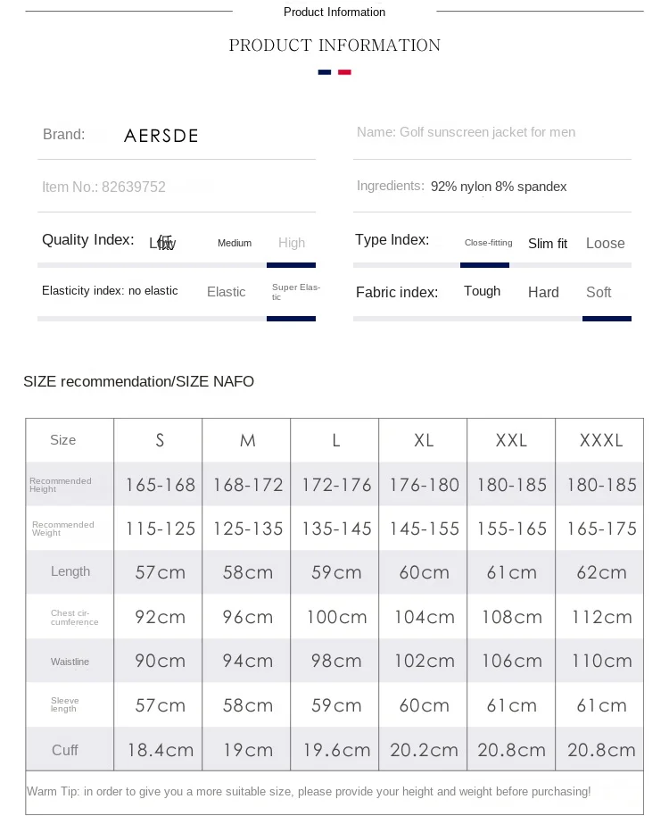Click the Golf sunscreen jacket name text

click(x=466, y=132)
